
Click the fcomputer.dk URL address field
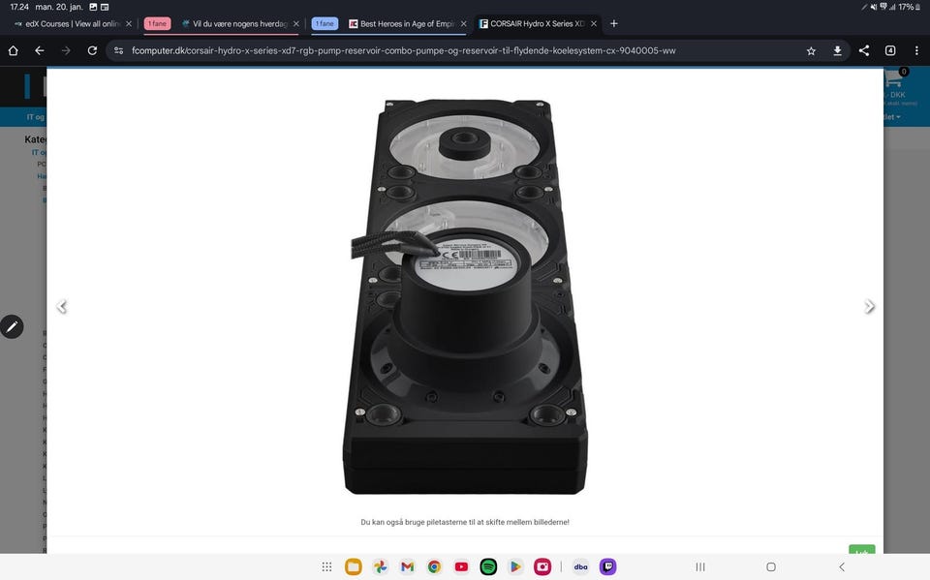[x=403, y=50]
